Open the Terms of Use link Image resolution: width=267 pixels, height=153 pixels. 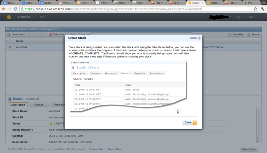[x=114, y=149]
